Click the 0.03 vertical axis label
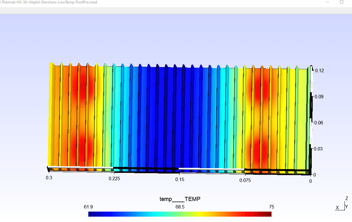352x222 pixels. [x=318, y=149]
